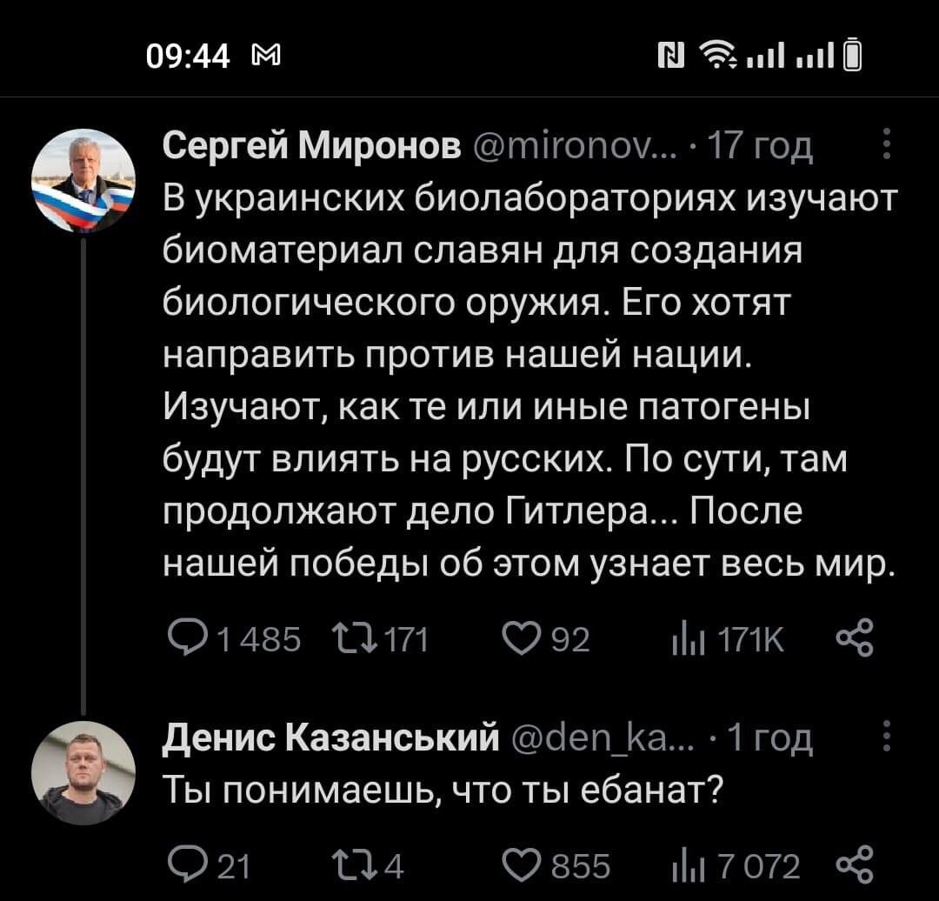This screenshot has height=901, width=939.
Task: Open reply icon with 21 comments
Action: click(183, 866)
